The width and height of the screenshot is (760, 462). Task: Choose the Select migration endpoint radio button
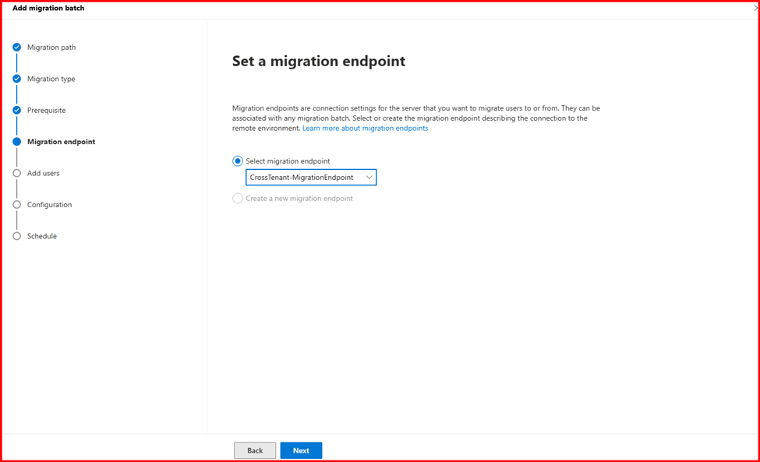[x=238, y=161]
